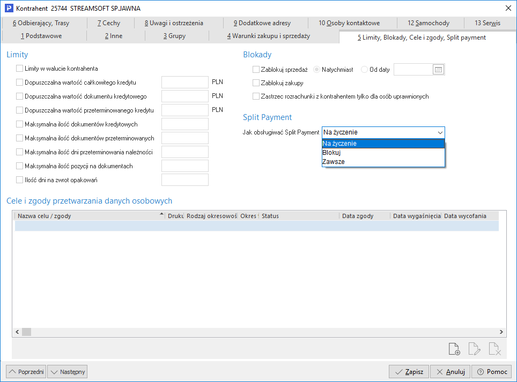Open the calendar picker for Od daty
Viewport: 517px width, 382px height.
[438, 70]
